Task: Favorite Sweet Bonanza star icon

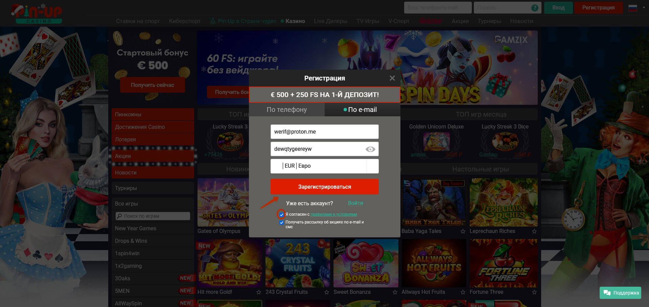Action: point(395,292)
